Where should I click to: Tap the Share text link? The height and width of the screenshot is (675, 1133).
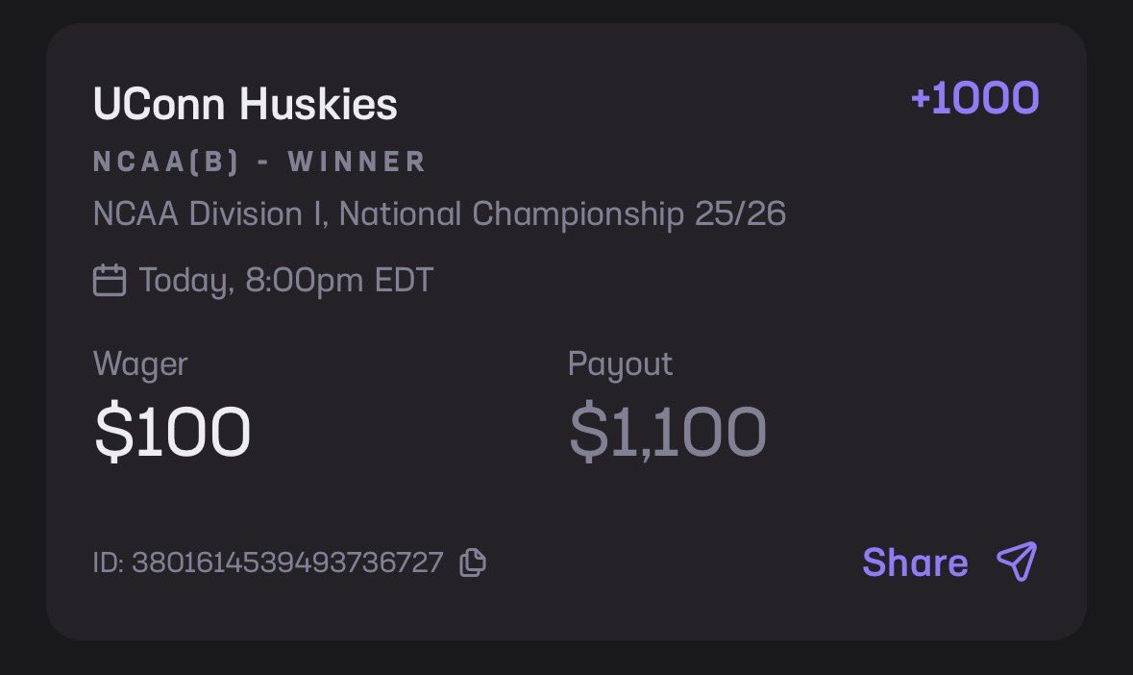(x=915, y=562)
